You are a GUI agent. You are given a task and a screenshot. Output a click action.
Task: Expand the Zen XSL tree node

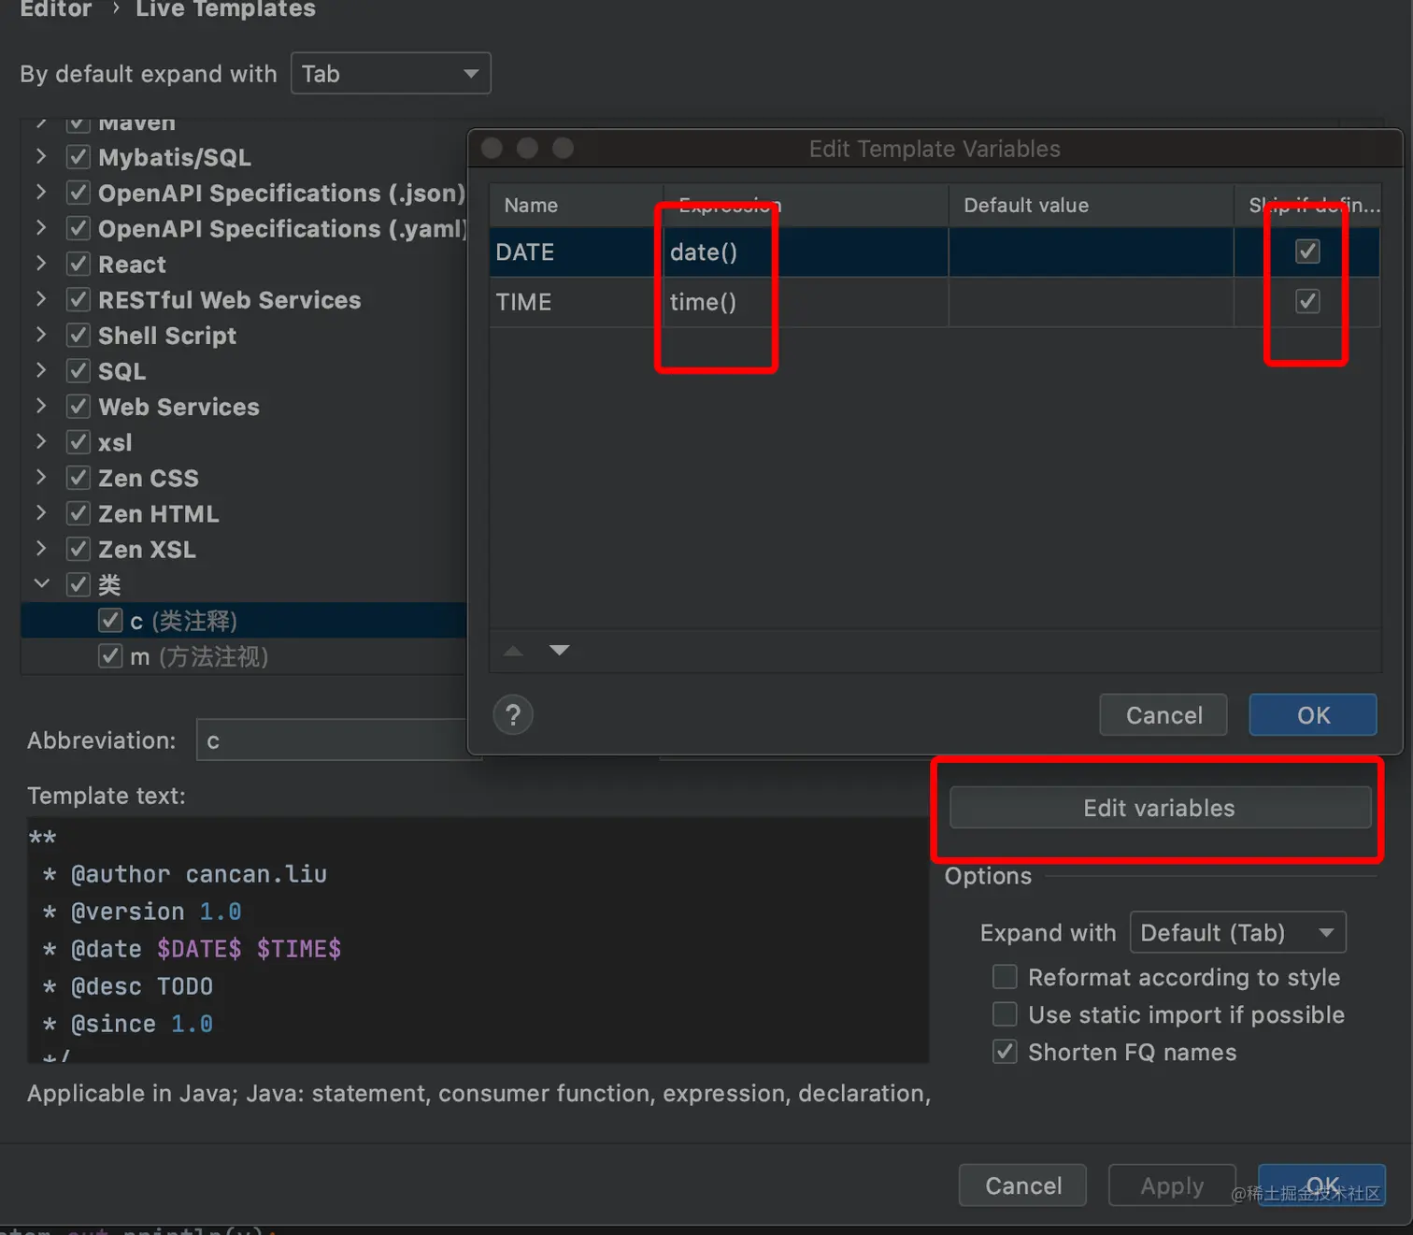point(40,548)
